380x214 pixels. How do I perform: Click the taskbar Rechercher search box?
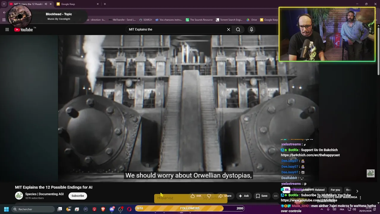click(33, 209)
